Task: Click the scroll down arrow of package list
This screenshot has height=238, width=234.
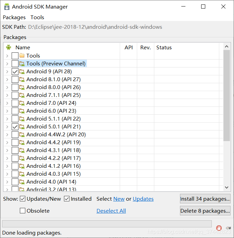Action: coord(226,187)
